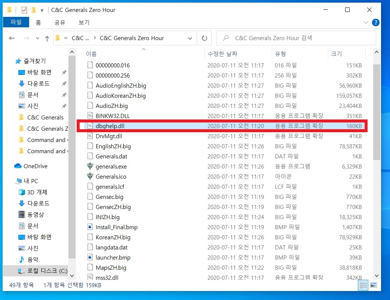This screenshot has width=390, height=300.
Task: Select the launcher.bmp image icon
Action: [x=90, y=257]
